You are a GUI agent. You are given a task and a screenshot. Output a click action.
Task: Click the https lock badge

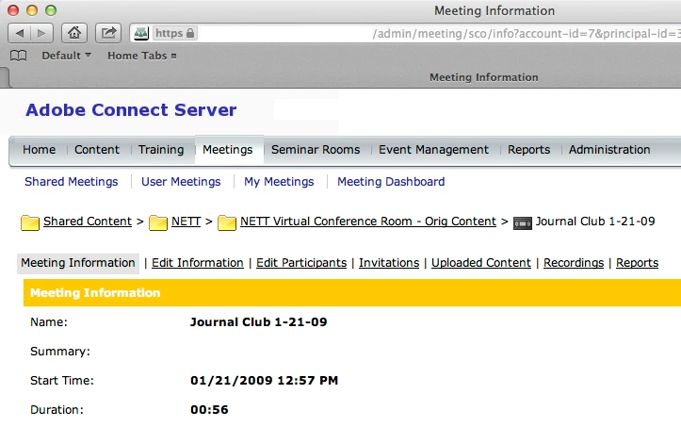tap(175, 33)
